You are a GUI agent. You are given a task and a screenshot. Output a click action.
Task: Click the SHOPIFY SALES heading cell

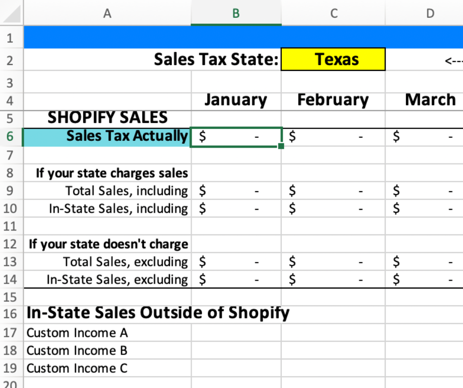[107, 118]
